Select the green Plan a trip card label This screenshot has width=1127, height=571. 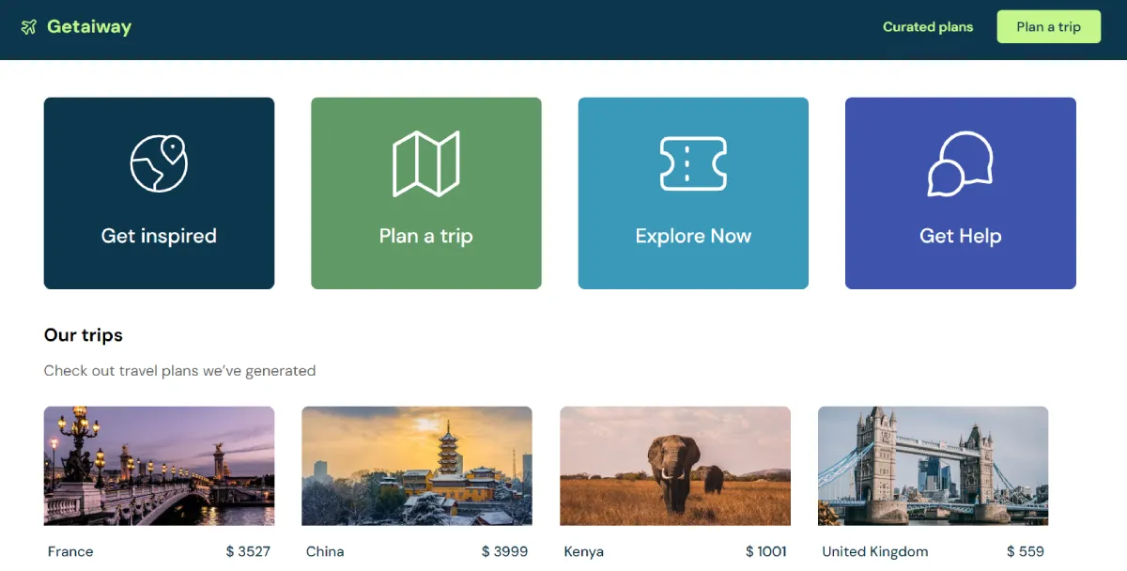pyautogui.click(x=425, y=236)
